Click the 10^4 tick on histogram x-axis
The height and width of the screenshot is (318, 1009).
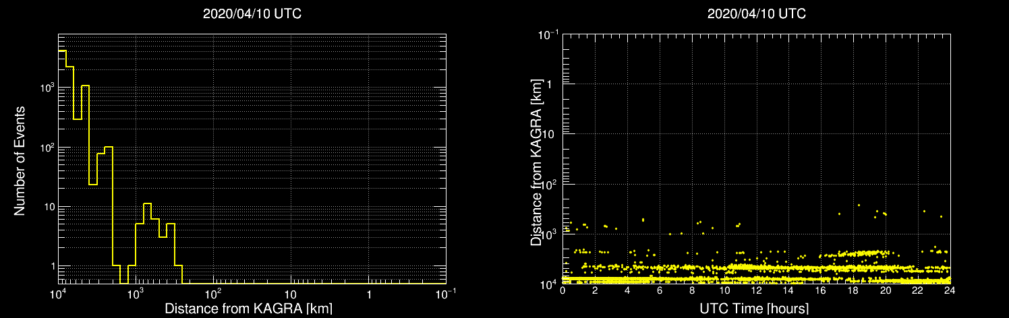click(57, 293)
